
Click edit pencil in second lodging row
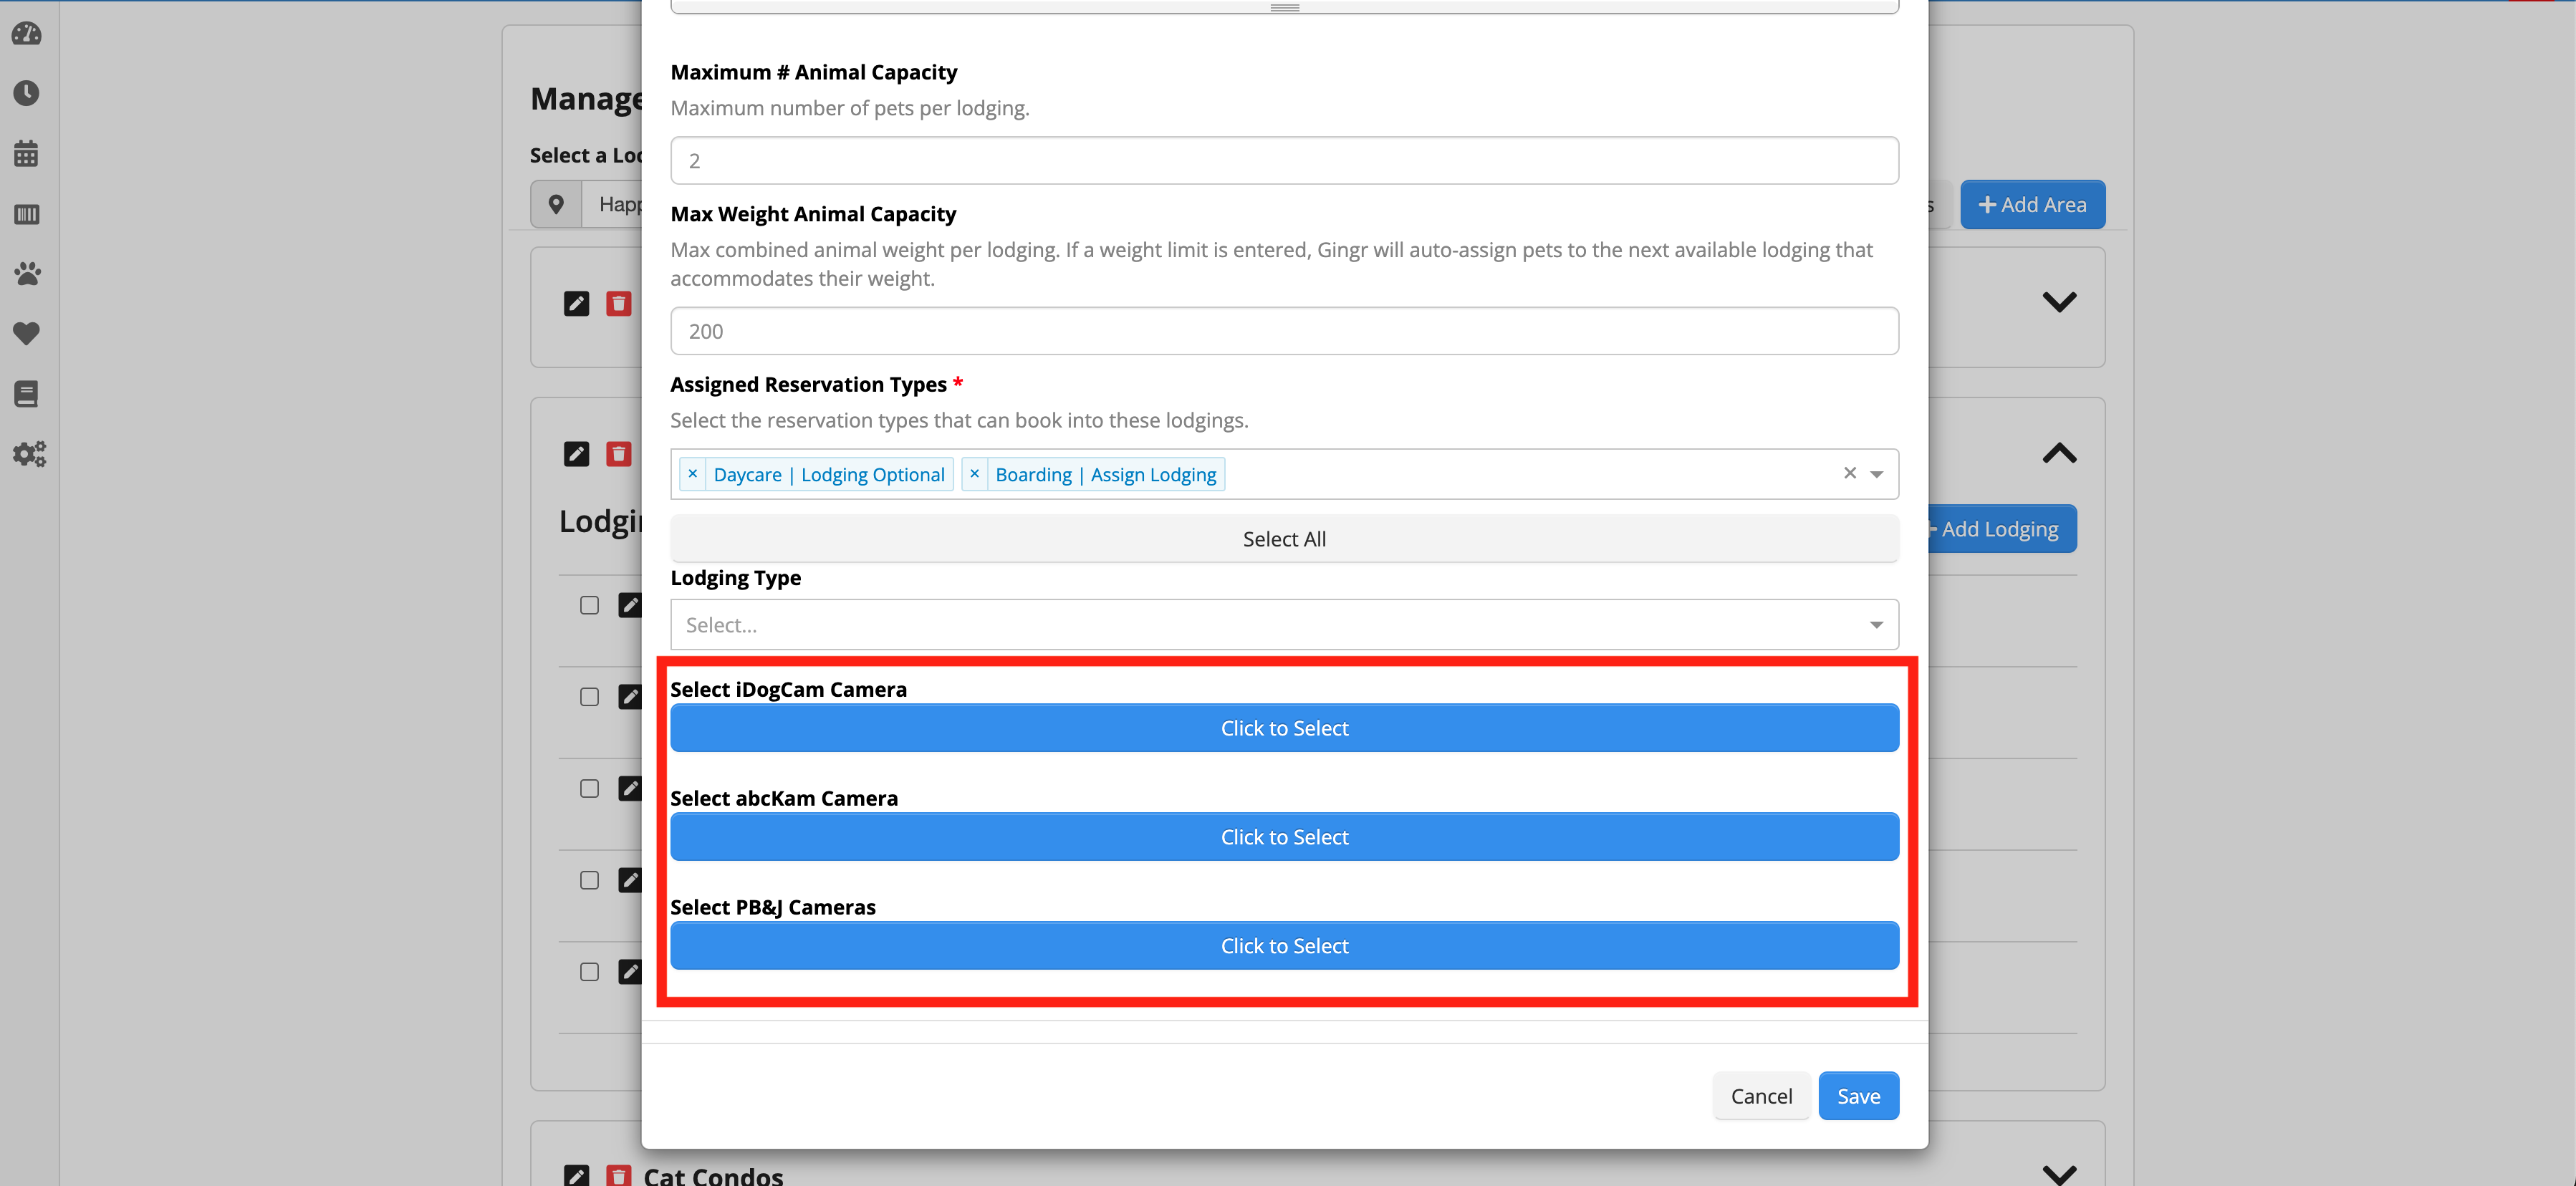630,697
